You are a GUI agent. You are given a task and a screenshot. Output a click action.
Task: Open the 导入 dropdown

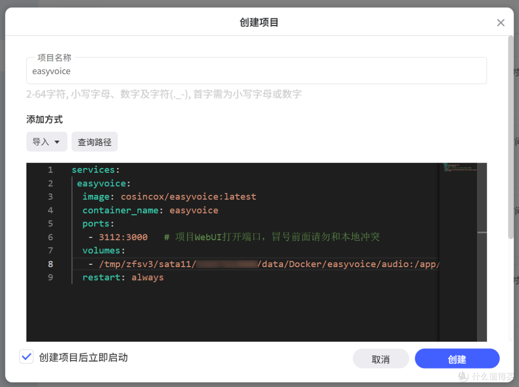47,142
